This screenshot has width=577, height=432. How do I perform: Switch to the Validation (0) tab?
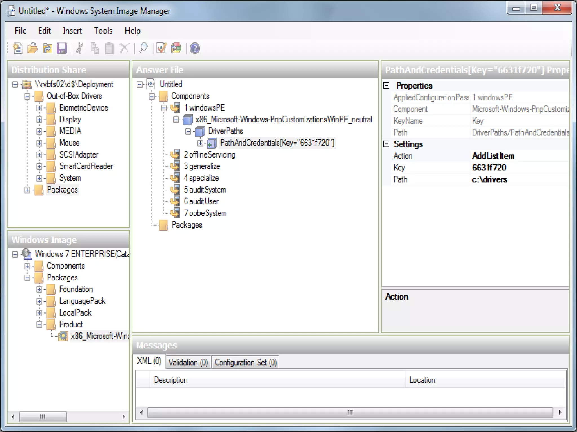tap(188, 363)
